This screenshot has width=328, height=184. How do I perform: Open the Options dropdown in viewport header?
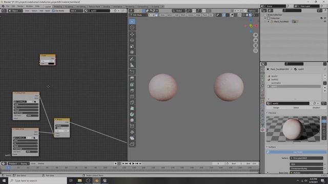253,11
